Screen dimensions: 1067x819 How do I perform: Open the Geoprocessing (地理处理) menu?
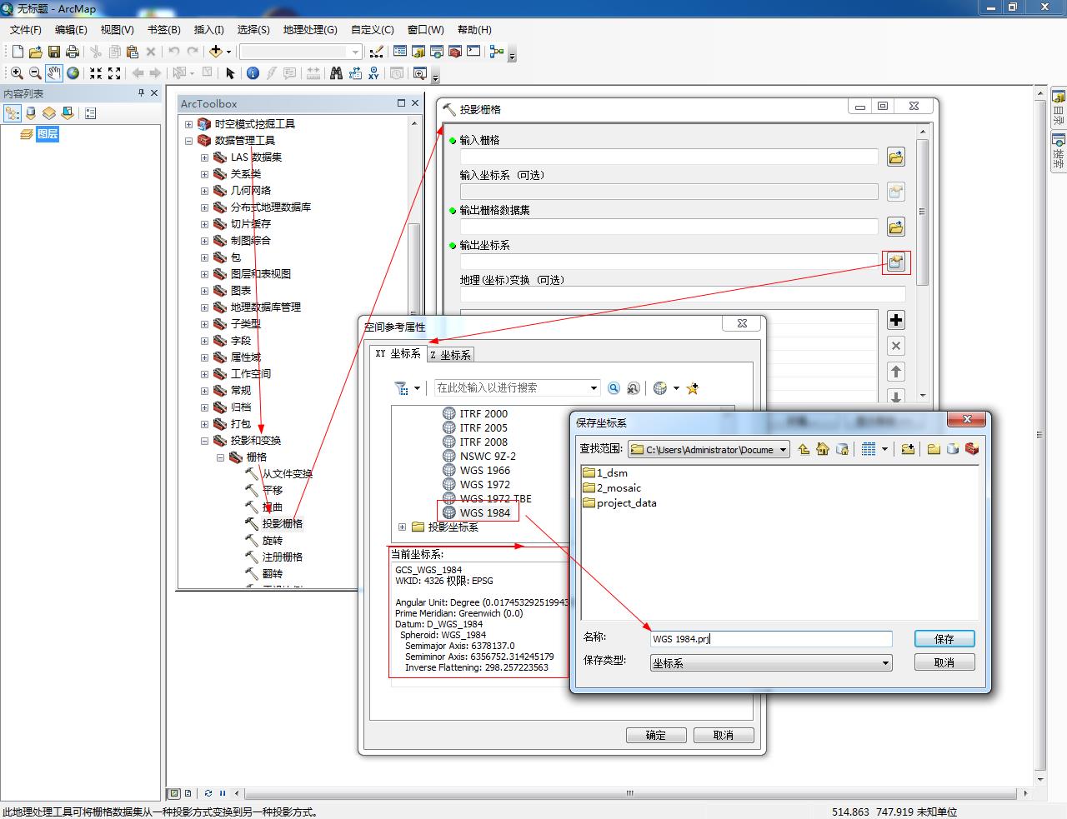tap(310, 29)
